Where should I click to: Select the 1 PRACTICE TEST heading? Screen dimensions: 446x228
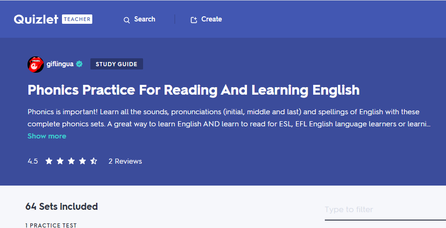(51, 225)
